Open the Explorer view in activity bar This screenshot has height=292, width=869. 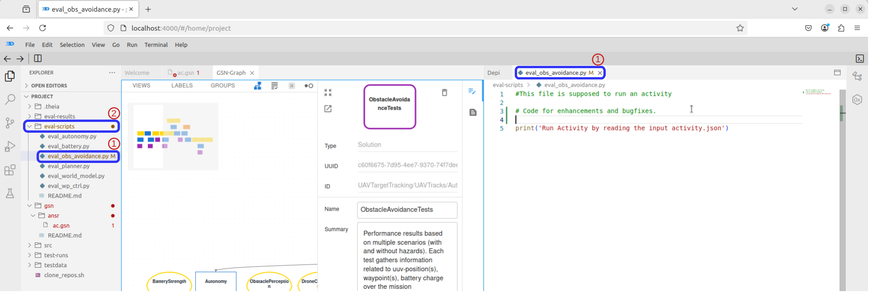[10, 76]
